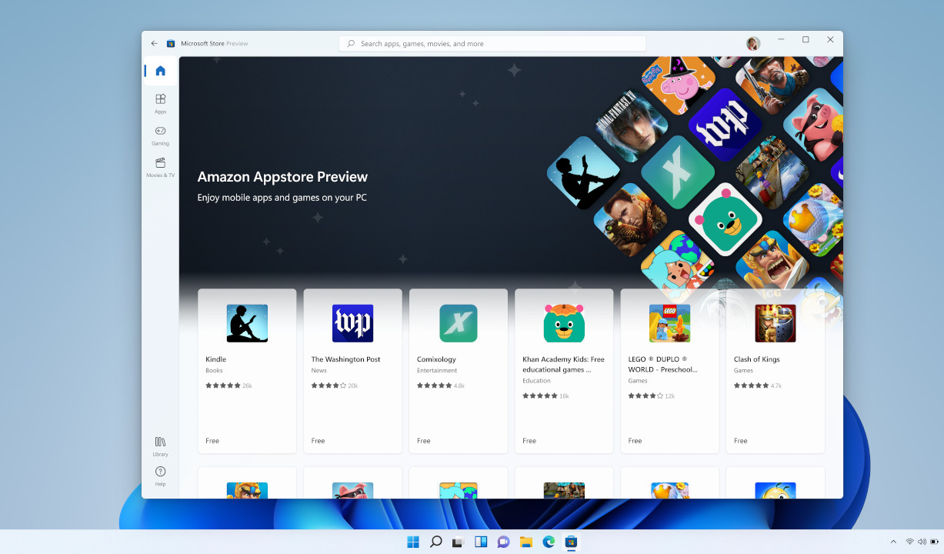Open Khan Academy Kids app title
This screenshot has height=554, width=944.
click(x=563, y=364)
